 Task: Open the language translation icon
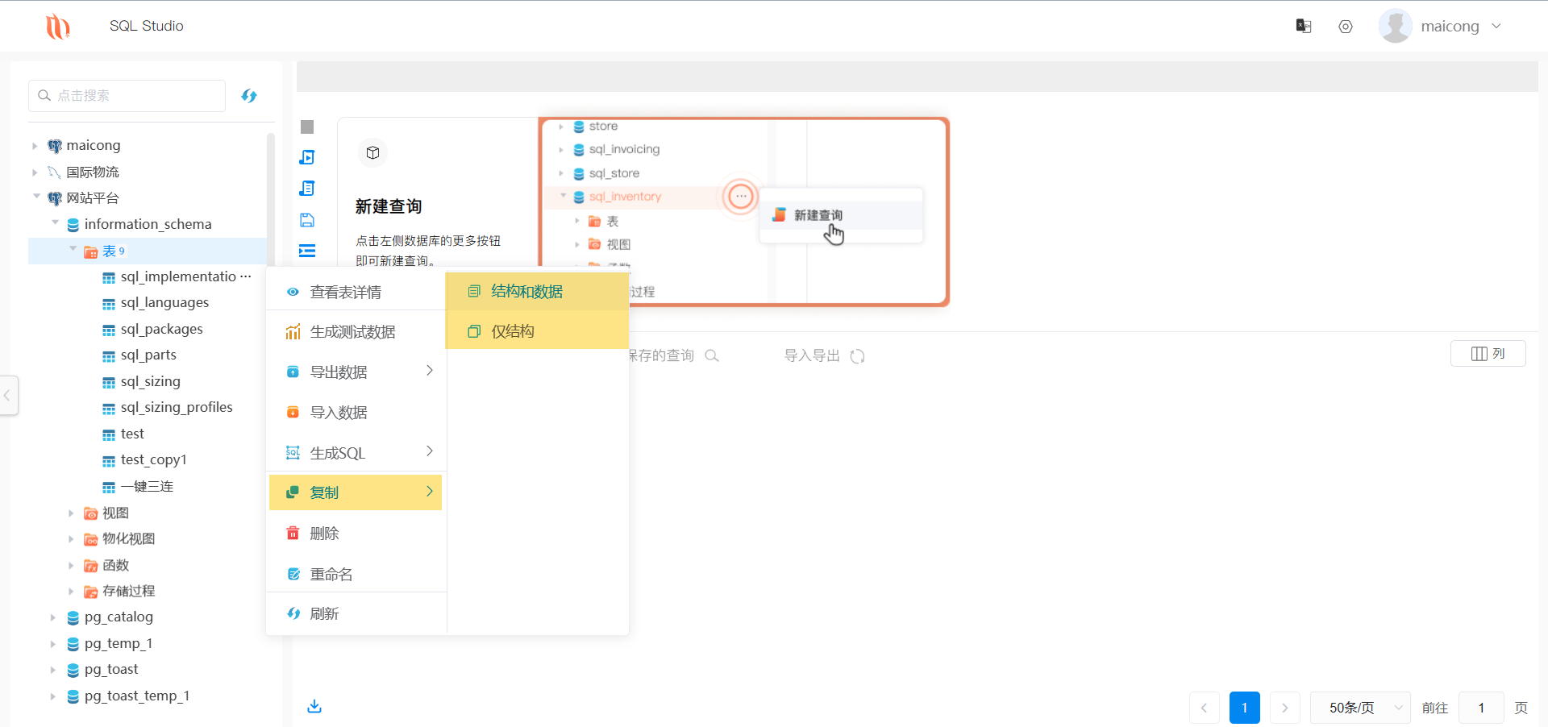[1304, 26]
